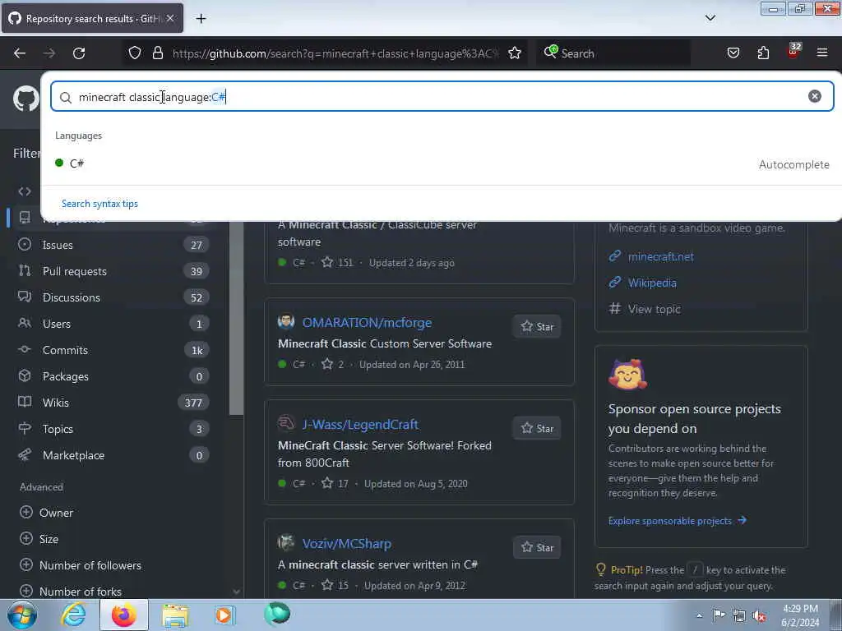Image resolution: width=842 pixels, height=631 pixels.
Task: Filter by Wikis
Action: (x=113, y=403)
